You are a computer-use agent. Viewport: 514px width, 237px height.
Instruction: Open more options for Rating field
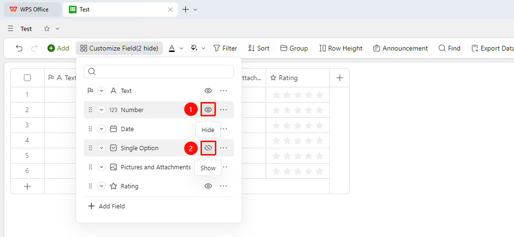(223, 186)
